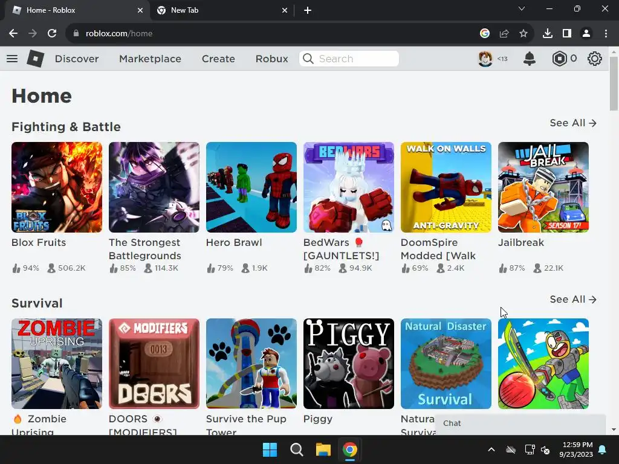View site info padlock icon

pyautogui.click(x=76, y=34)
